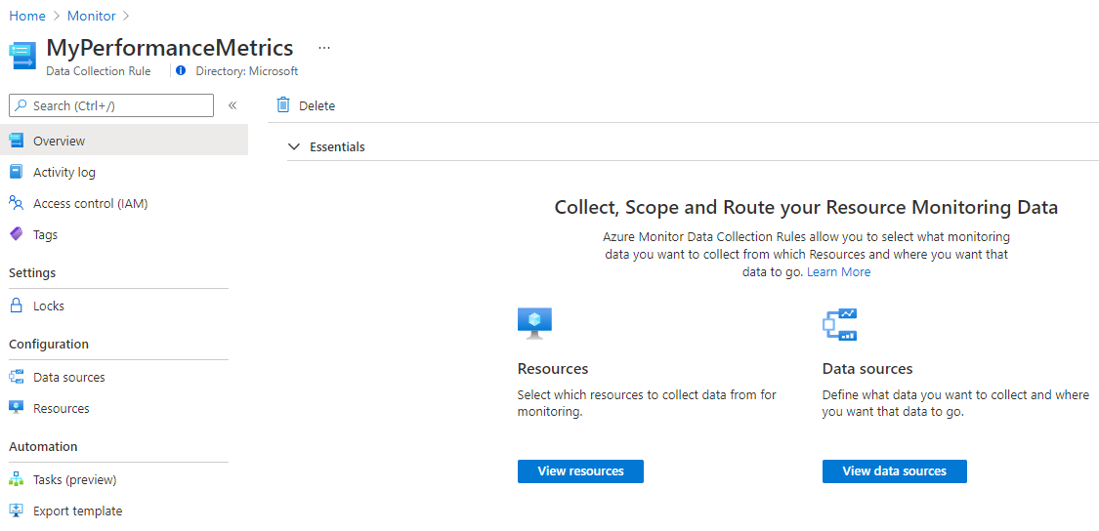Click the large Resources cube monitor icon
Viewport: 1099px width, 531px height.
(x=534, y=324)
